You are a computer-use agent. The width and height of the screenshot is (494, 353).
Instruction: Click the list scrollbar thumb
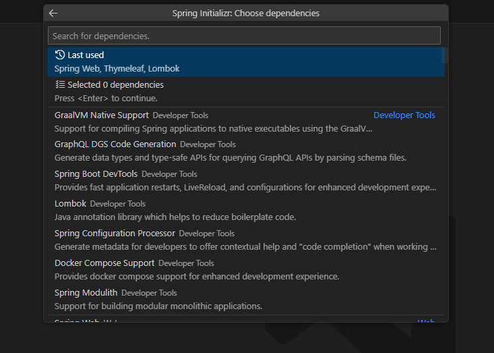click(445, 55)
